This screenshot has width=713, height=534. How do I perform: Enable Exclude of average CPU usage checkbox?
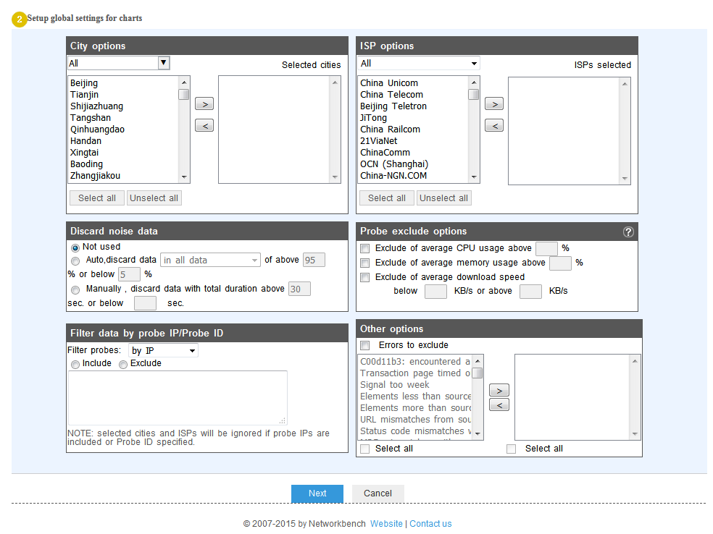pos(365,248)
